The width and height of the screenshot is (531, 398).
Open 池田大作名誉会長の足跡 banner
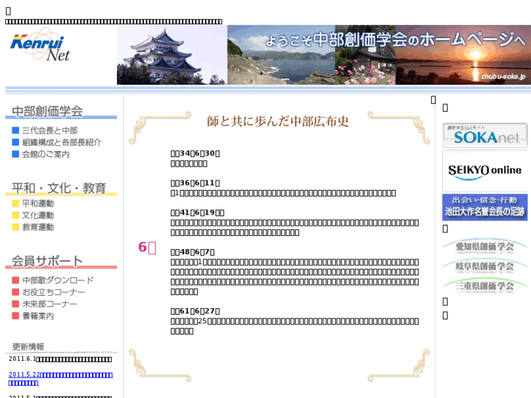[485, 207]
